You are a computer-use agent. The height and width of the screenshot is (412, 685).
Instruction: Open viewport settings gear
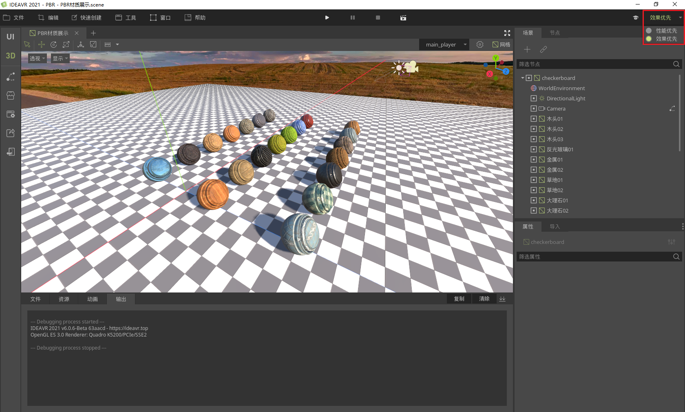480,44
